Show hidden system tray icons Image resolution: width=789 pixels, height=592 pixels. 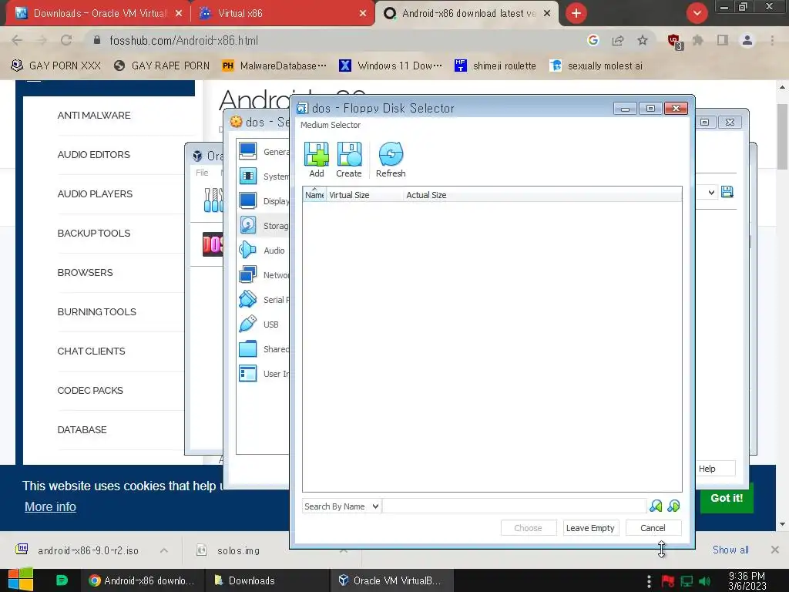(649, 581)
